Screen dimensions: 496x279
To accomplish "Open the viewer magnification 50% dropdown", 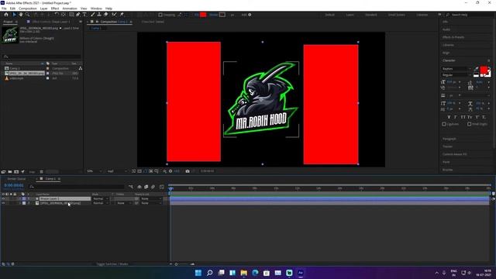I will pyautogui.click(x=95, y=171).
